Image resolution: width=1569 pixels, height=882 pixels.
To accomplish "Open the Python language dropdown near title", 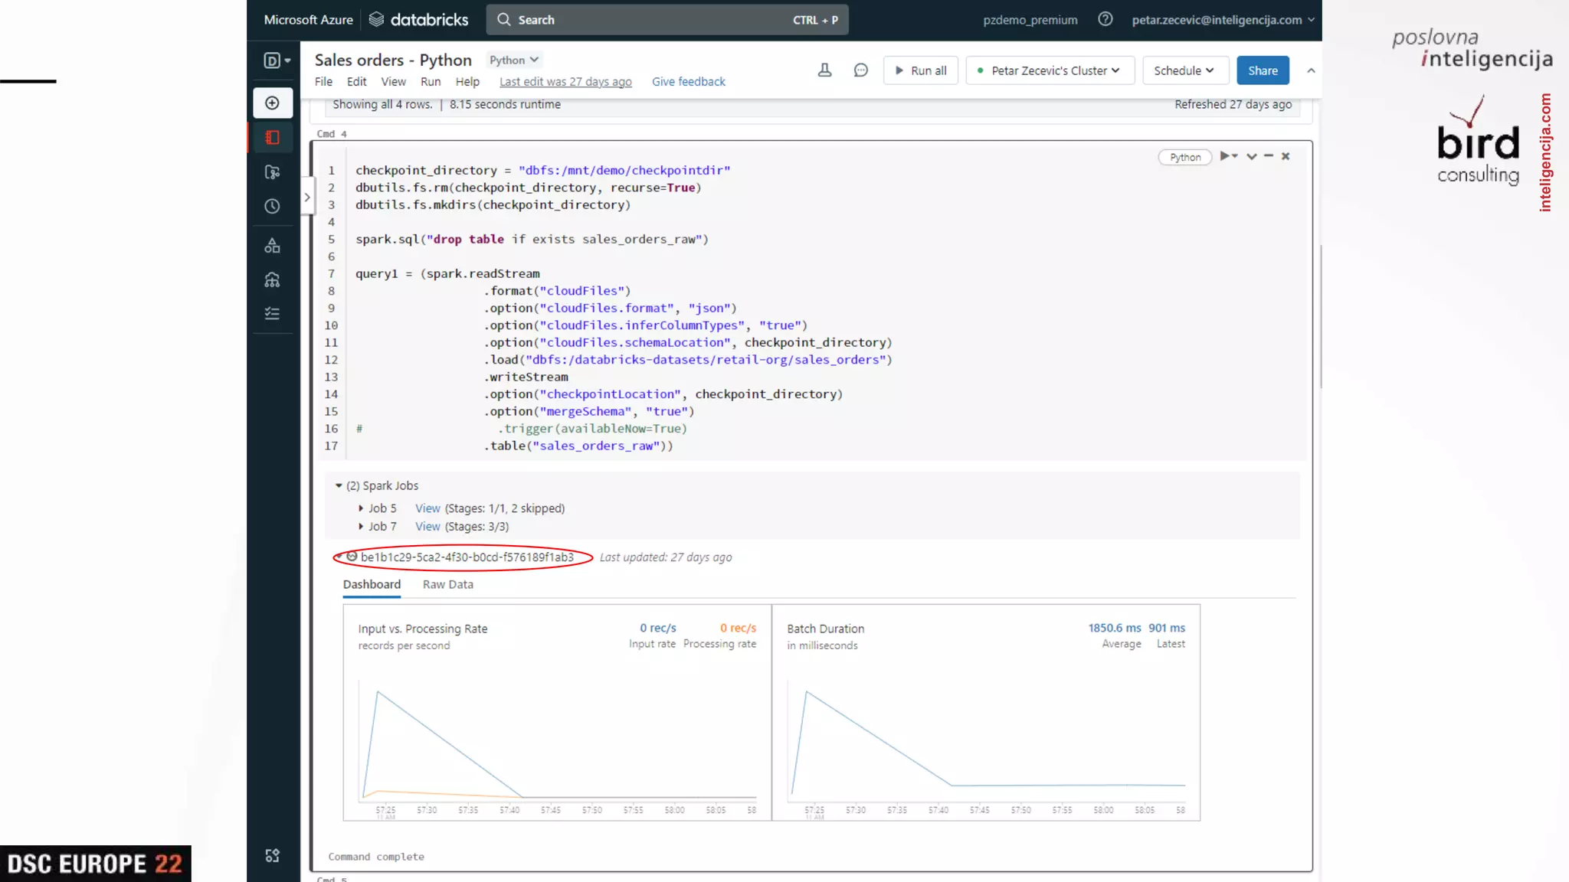I will (513, 60).
